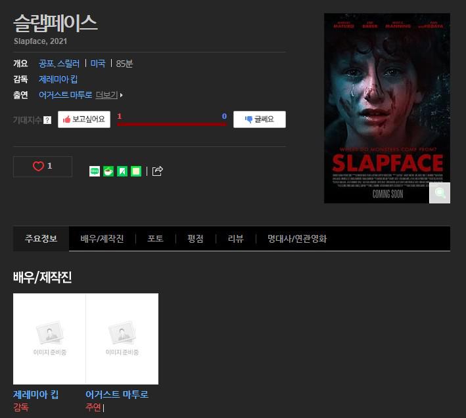Click director link 제레미아 킵 in info

(x=58, y=79)
